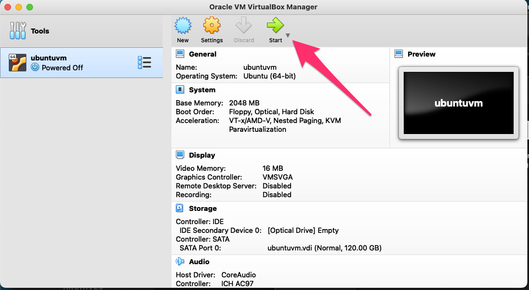Click the Discard toolbar icon
529x290 pixels.
click(243, 26)
